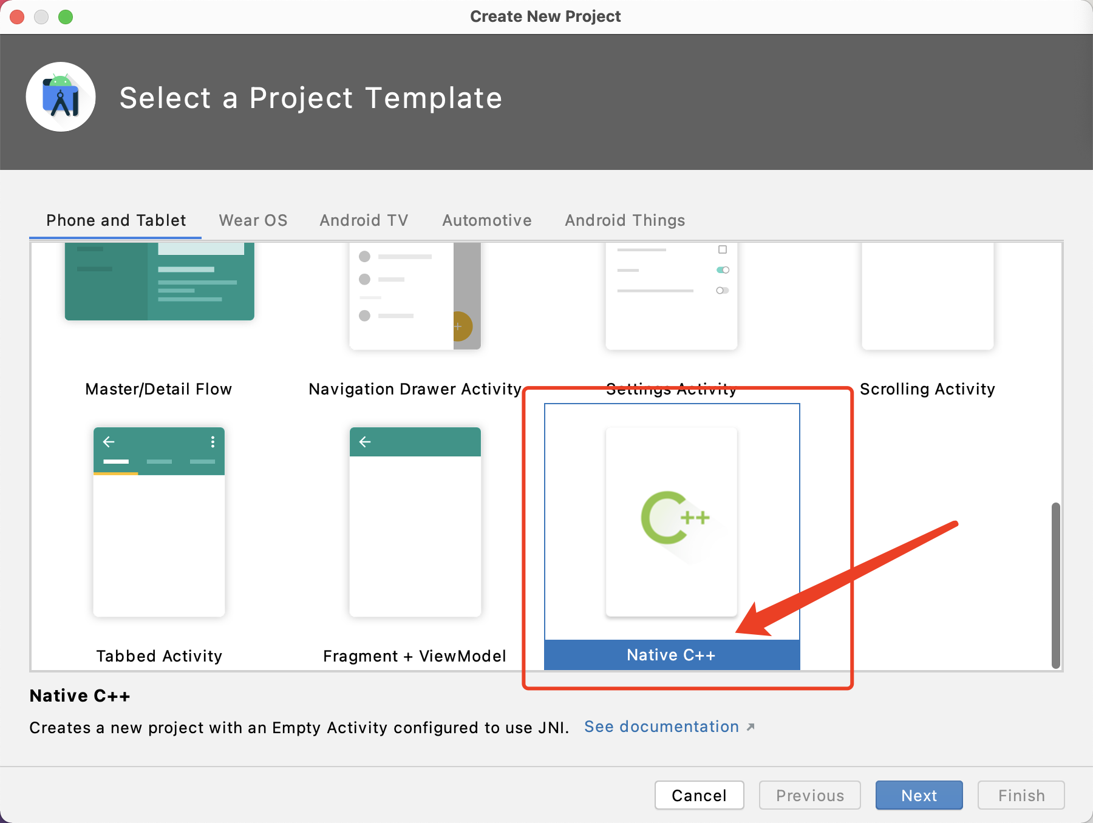Choose the Master/Detail Flow template preview
The width and height of the screenshot is (1093, 823).
(x=160, y=282)
